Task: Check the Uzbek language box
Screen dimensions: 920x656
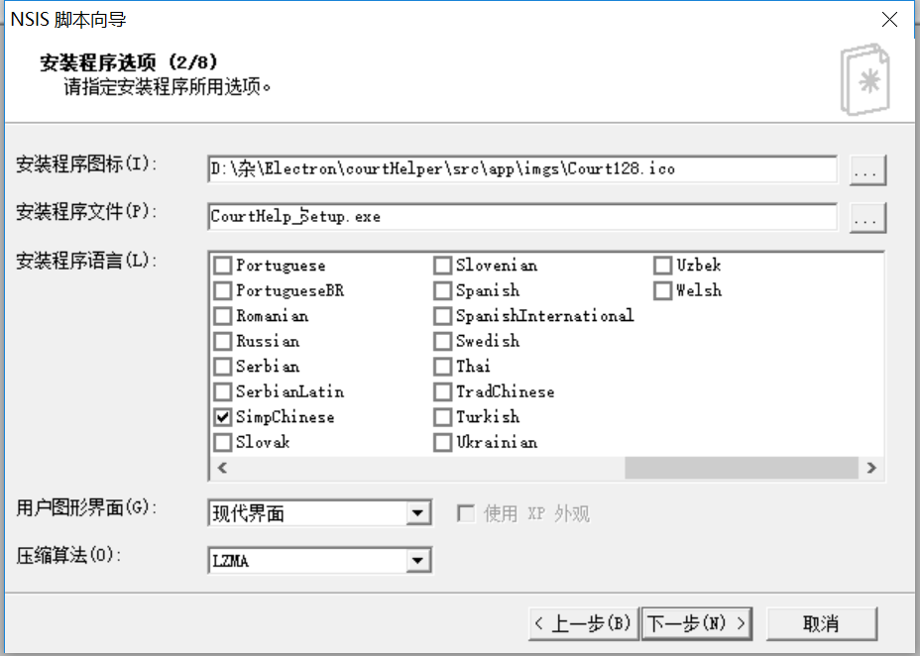Action: tap(662, 266)
